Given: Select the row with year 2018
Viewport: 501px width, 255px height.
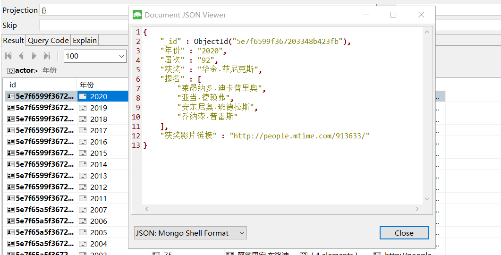Looking at the screenshot, I should coord(67,119).
